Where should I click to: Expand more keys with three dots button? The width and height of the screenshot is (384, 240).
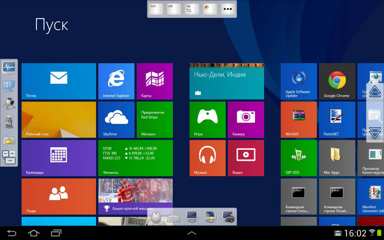click(228, 9)
